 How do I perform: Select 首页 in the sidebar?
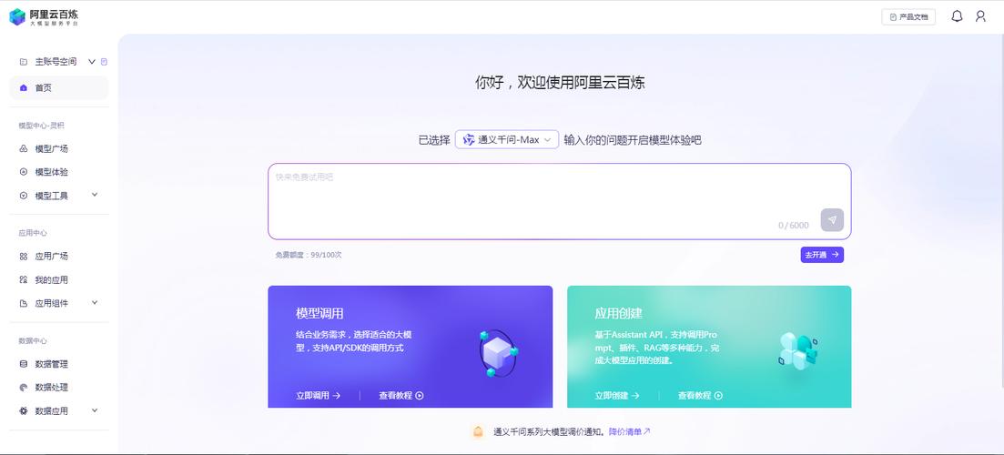pos(59,87)
